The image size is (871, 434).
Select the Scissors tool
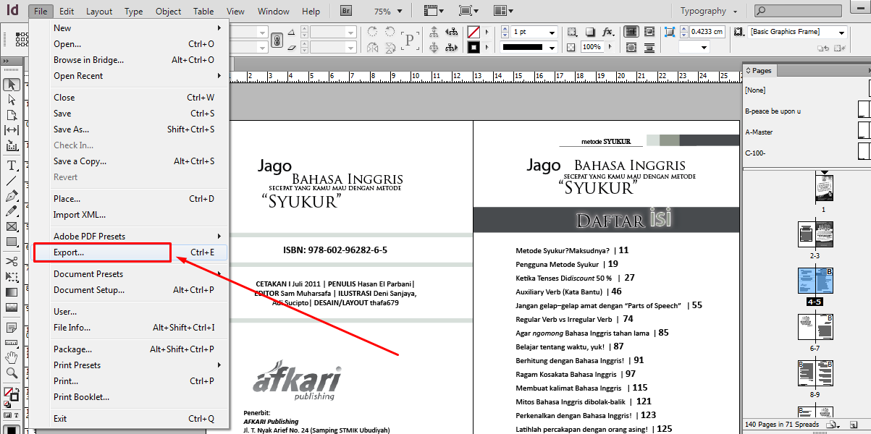click(12, 261)
